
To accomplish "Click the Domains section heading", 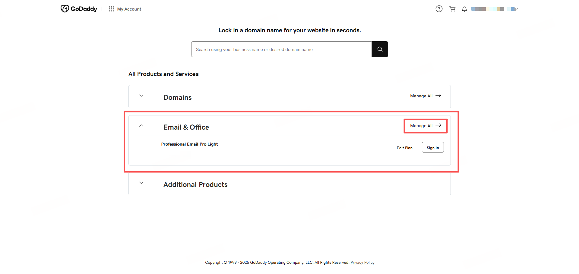I will click(x=178, y=97).
